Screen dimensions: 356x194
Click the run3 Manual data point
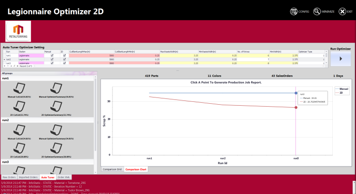[296, 93]
